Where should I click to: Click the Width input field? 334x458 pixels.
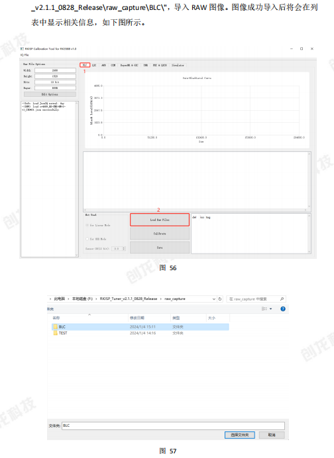click(x=55, y=70)
